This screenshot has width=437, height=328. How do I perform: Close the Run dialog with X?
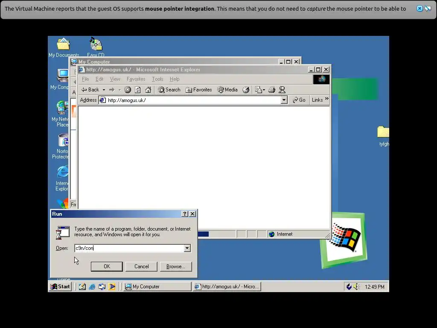pos(192,214)
